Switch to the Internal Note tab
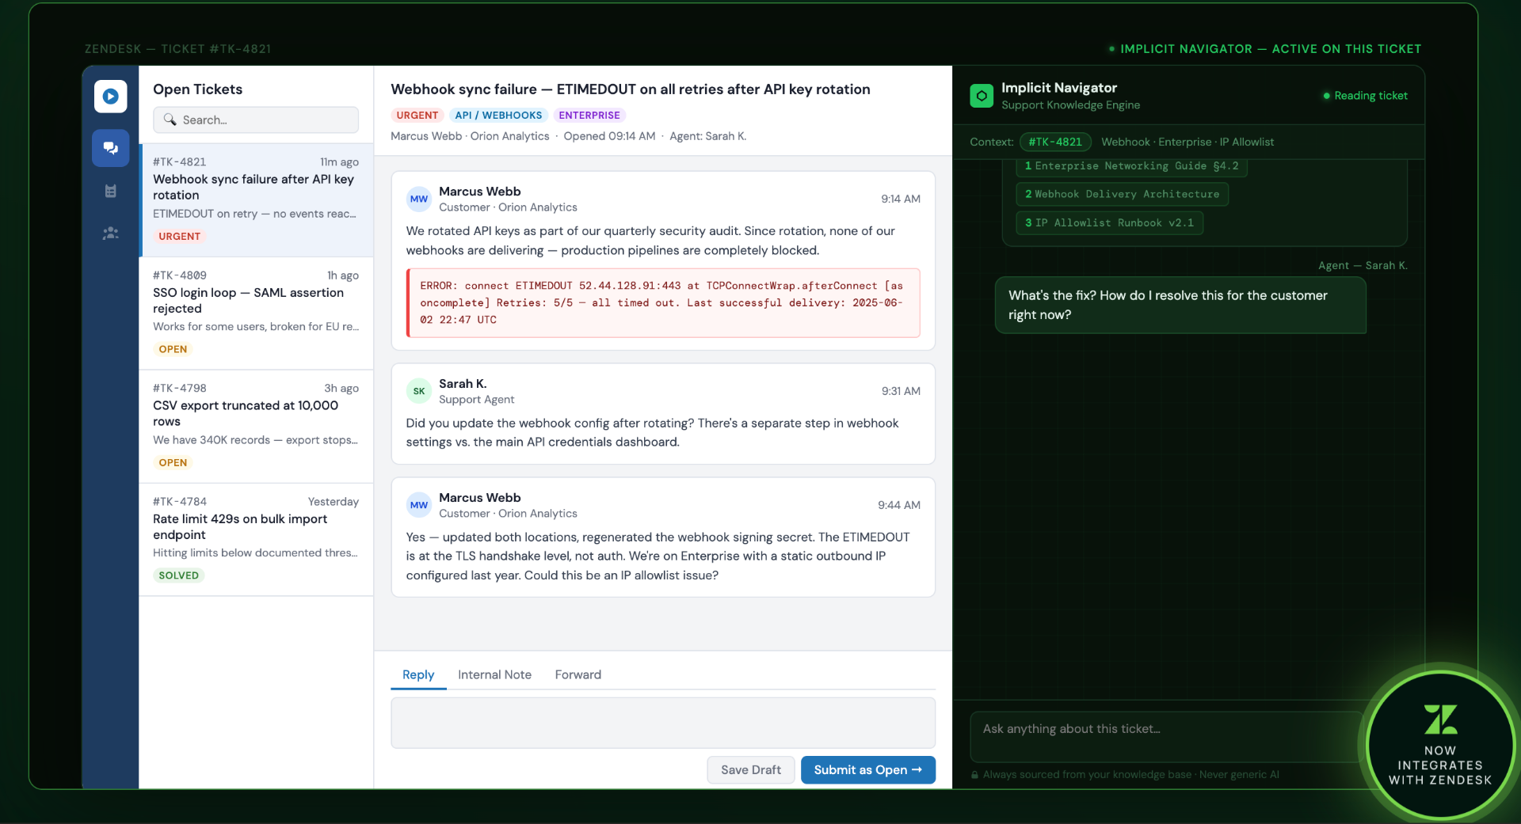 coord(494,674)
